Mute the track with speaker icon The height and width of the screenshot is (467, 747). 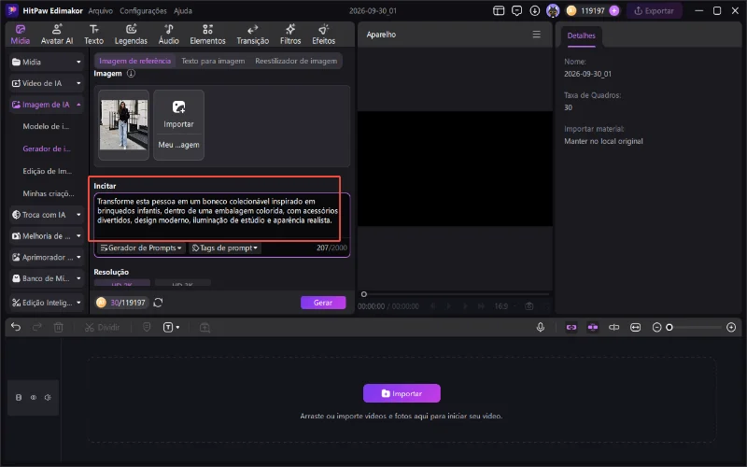tap(48, 398)
